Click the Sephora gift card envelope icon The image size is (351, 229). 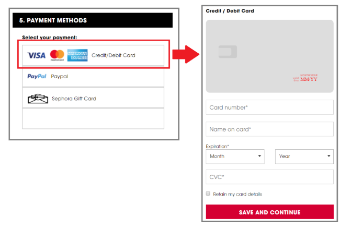coord(38,99)
